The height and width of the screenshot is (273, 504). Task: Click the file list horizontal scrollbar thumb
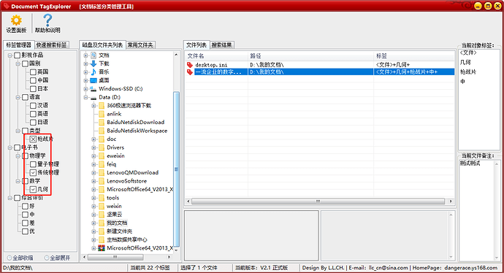pyautogui.click(x=318, y=201)
